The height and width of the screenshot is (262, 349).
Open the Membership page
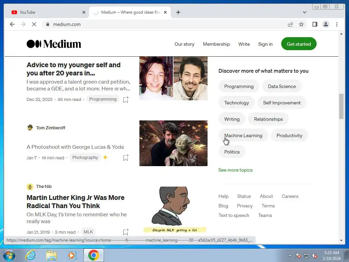point(216,44)
